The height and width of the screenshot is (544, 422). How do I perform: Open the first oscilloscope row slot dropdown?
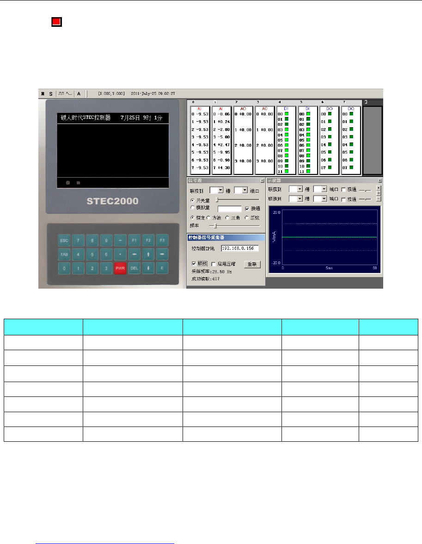click(x=300, y=189)
